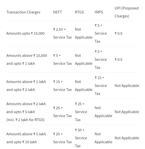This screenshot has width=145, height=149.
Task: Click the first '₹ 0.5' UPI charge cell
Action: click(x=118, y=33)
